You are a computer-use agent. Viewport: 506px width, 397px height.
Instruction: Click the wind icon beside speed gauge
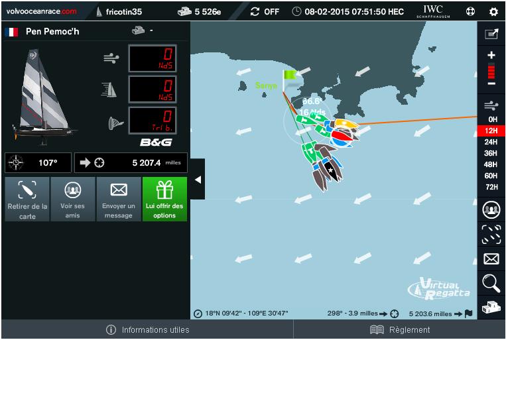111,58
